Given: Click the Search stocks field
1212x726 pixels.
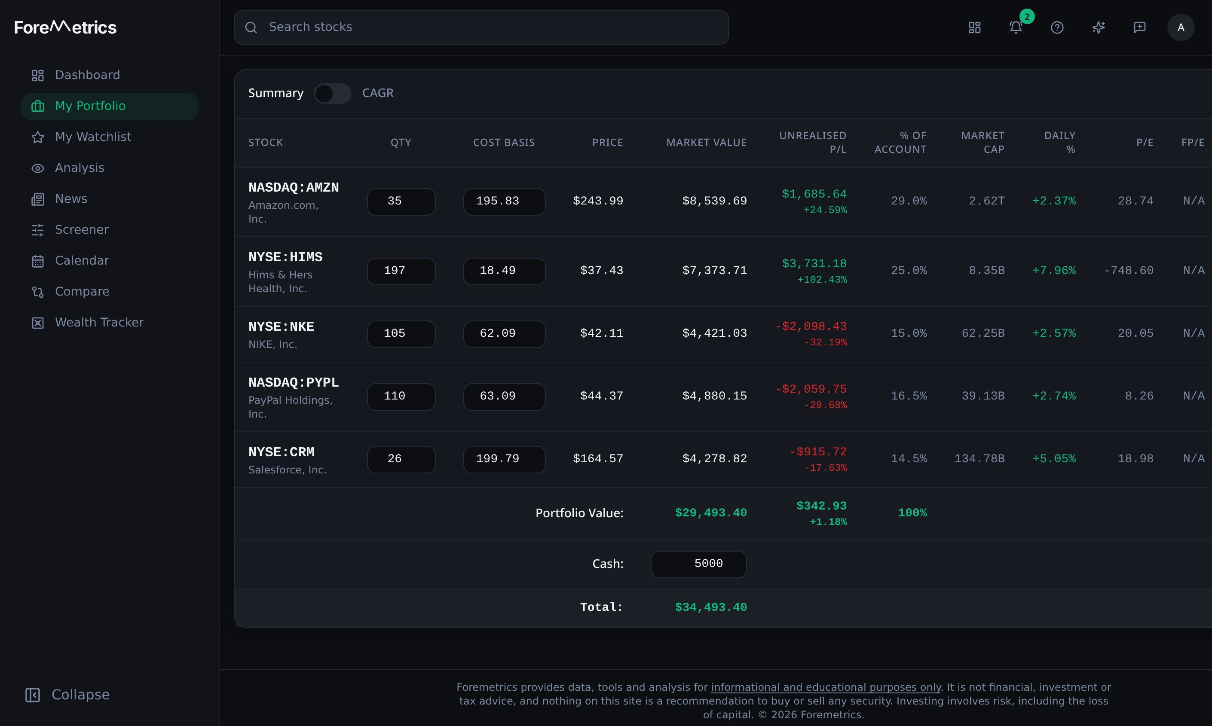Looking at the screenshot, I should point(481,27).
